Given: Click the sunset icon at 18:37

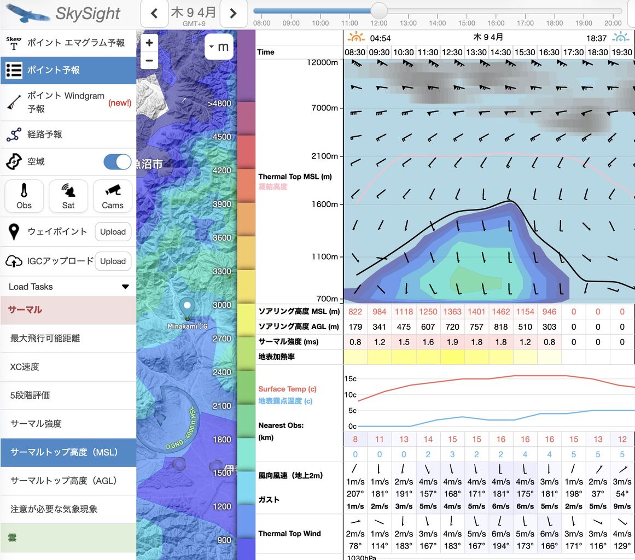Looking at the screenshot, I should click(620, 38).
